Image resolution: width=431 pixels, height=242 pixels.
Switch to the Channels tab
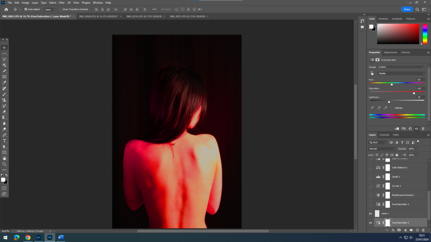[384, 135]
